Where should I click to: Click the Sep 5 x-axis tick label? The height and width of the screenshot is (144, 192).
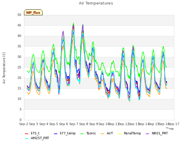tap(54, 124)
